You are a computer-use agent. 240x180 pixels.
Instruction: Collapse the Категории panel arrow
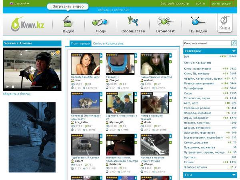pos(234,51)
